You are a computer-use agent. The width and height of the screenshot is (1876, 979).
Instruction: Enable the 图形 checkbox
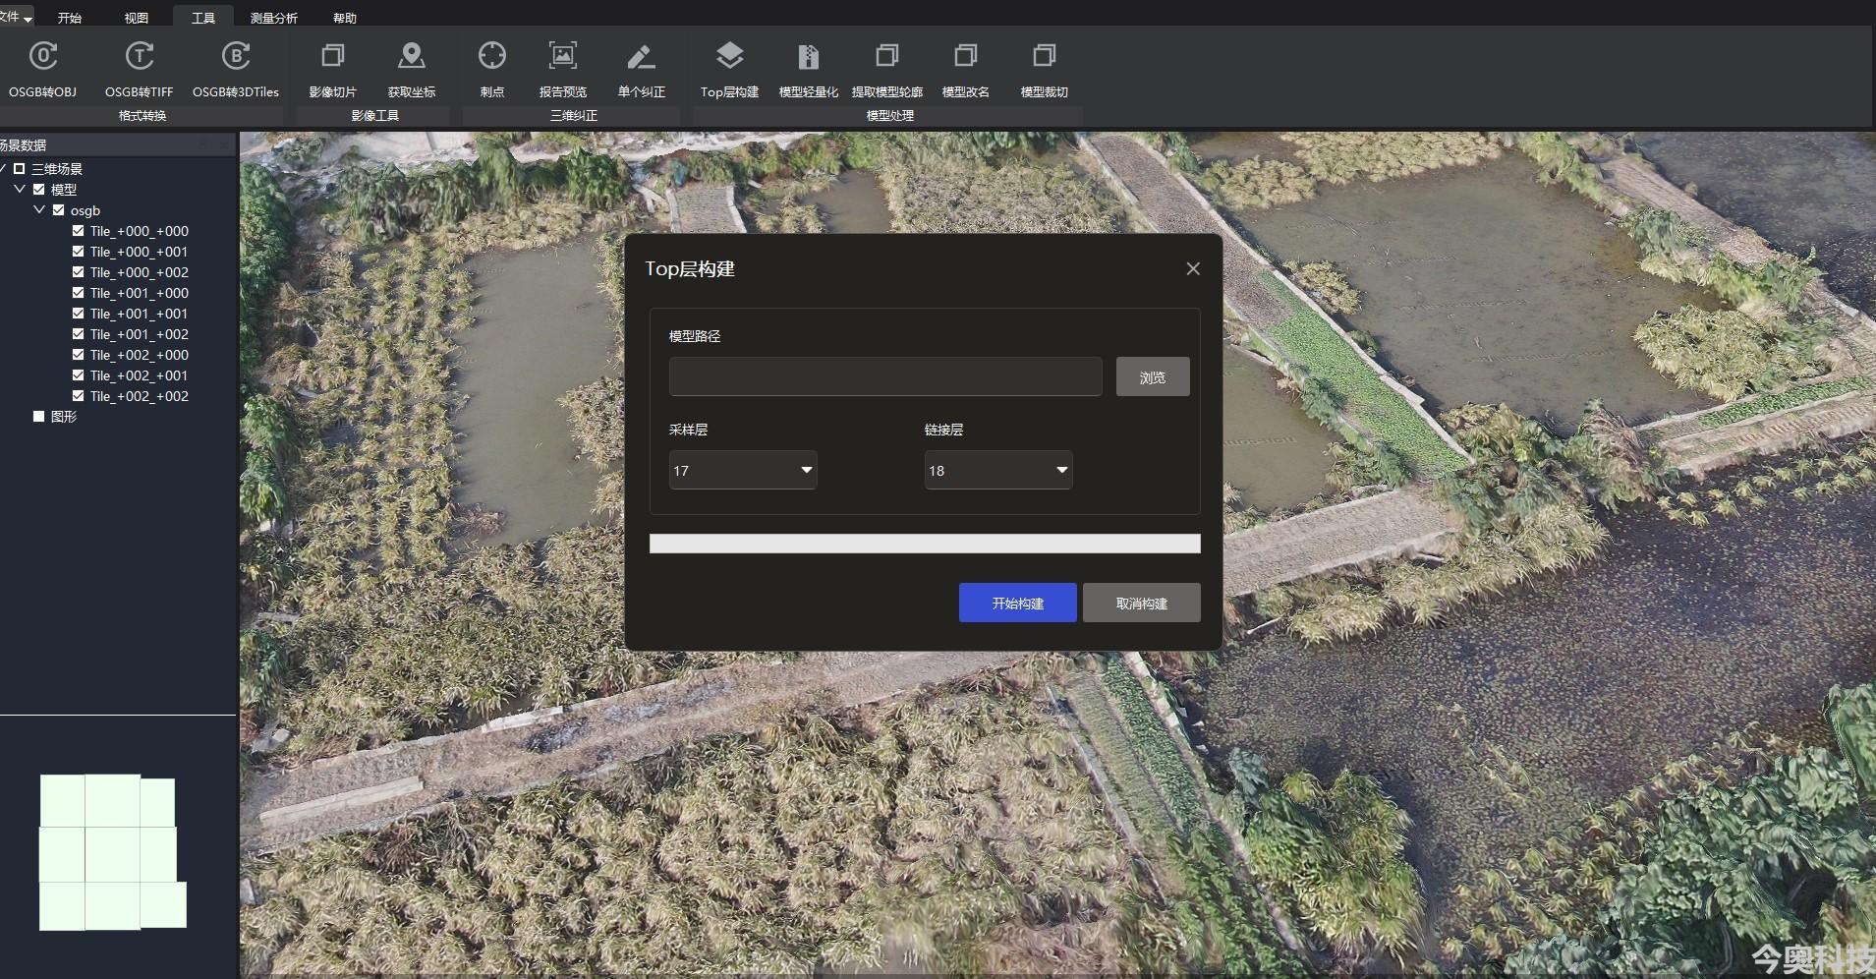[39, 417]
